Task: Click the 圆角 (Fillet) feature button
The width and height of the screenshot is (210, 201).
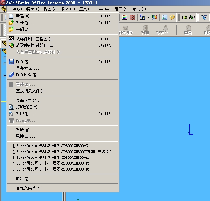Action: coord(188,30)
